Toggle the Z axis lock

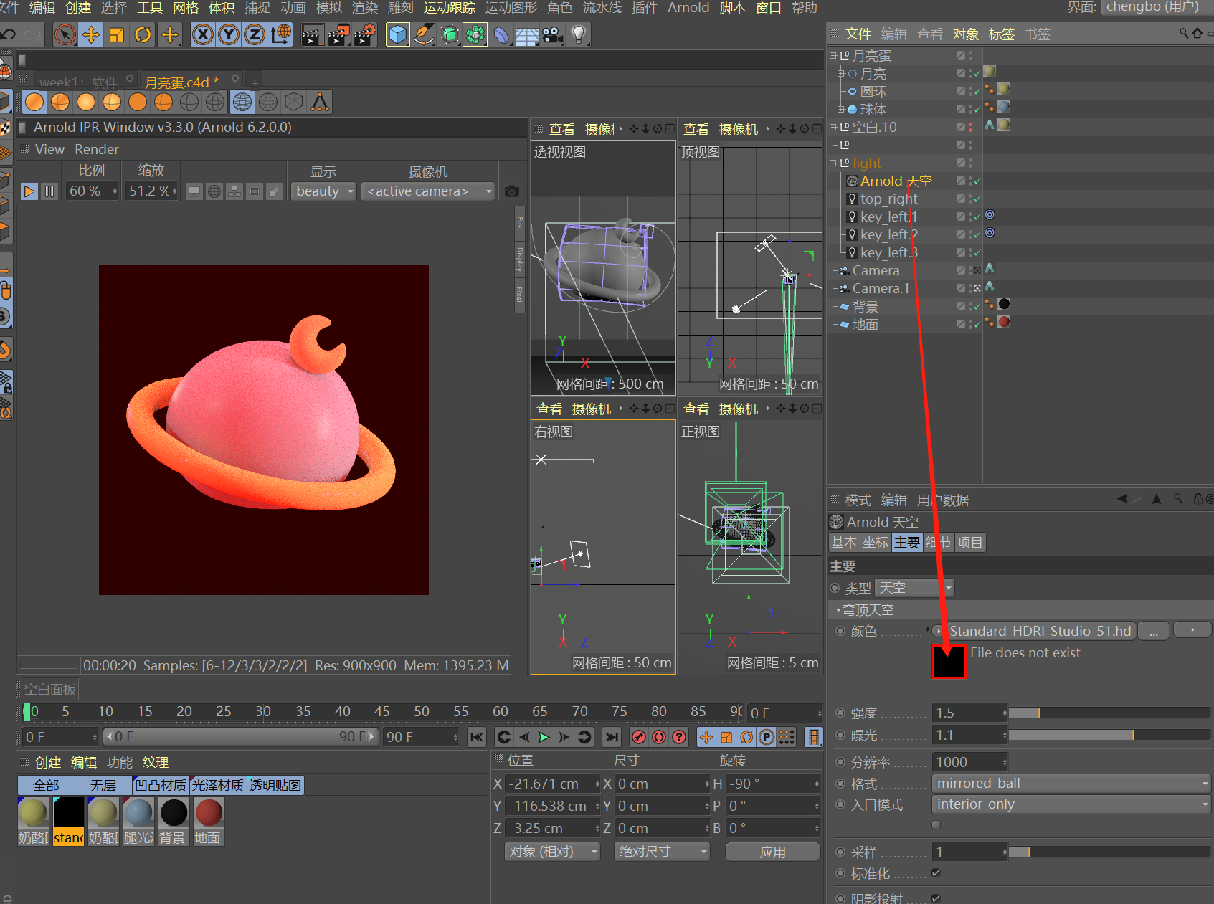click(255, 34)
